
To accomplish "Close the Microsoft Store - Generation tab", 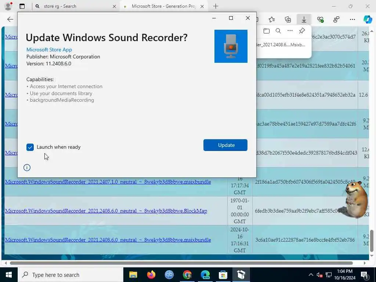I will tap(202, 7).
